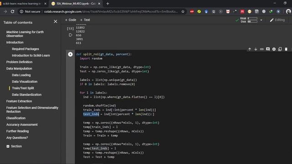
Task: Reload the page
Action: point(12,11)
